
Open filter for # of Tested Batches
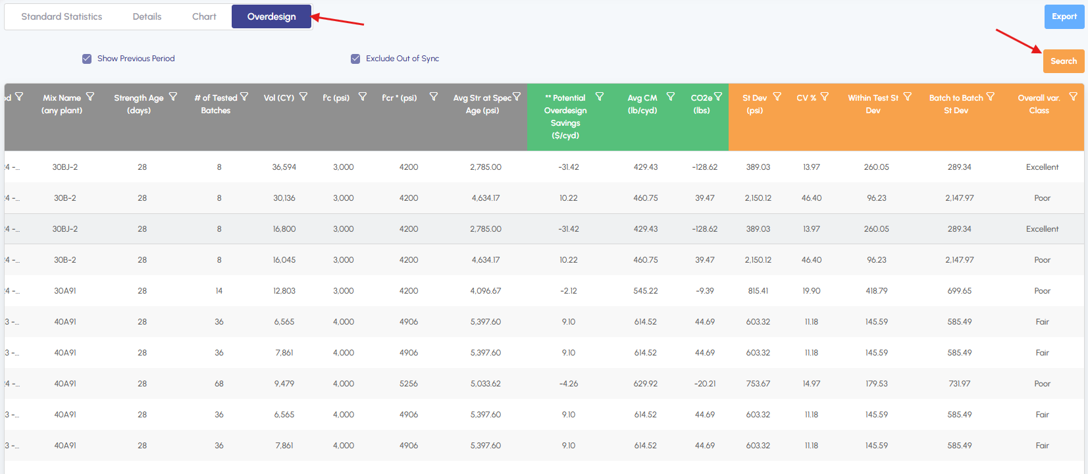click(x=244, y=97)
